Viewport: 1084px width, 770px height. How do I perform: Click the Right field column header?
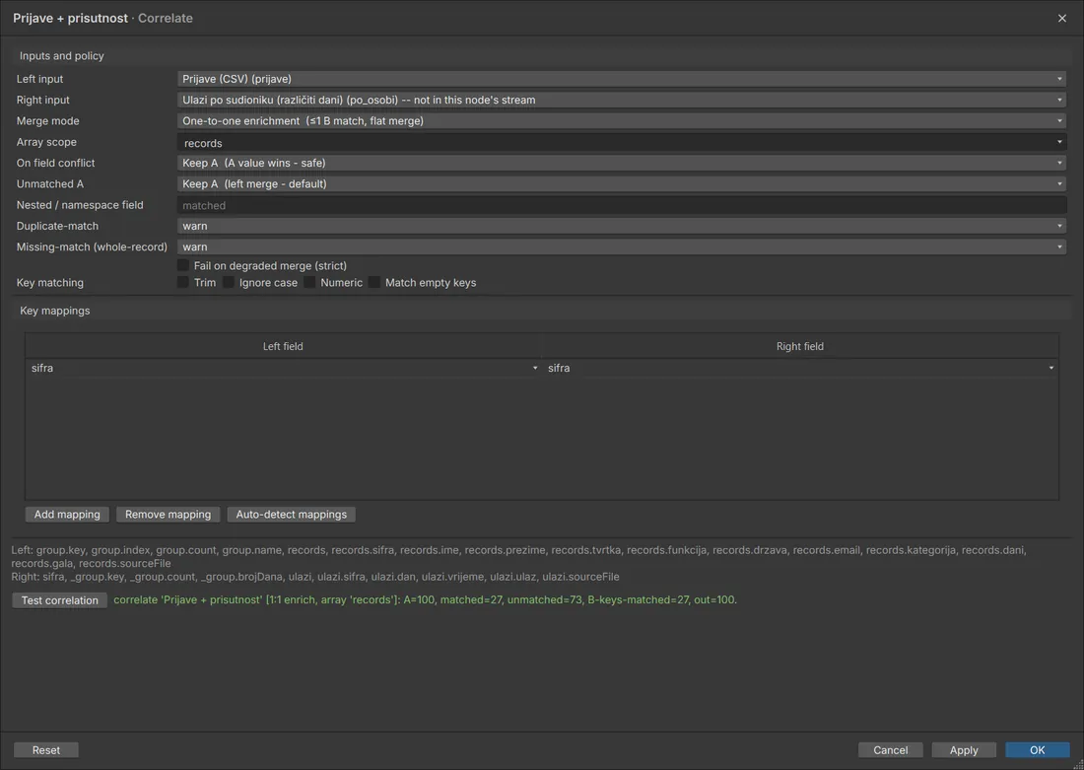[800, 346]
